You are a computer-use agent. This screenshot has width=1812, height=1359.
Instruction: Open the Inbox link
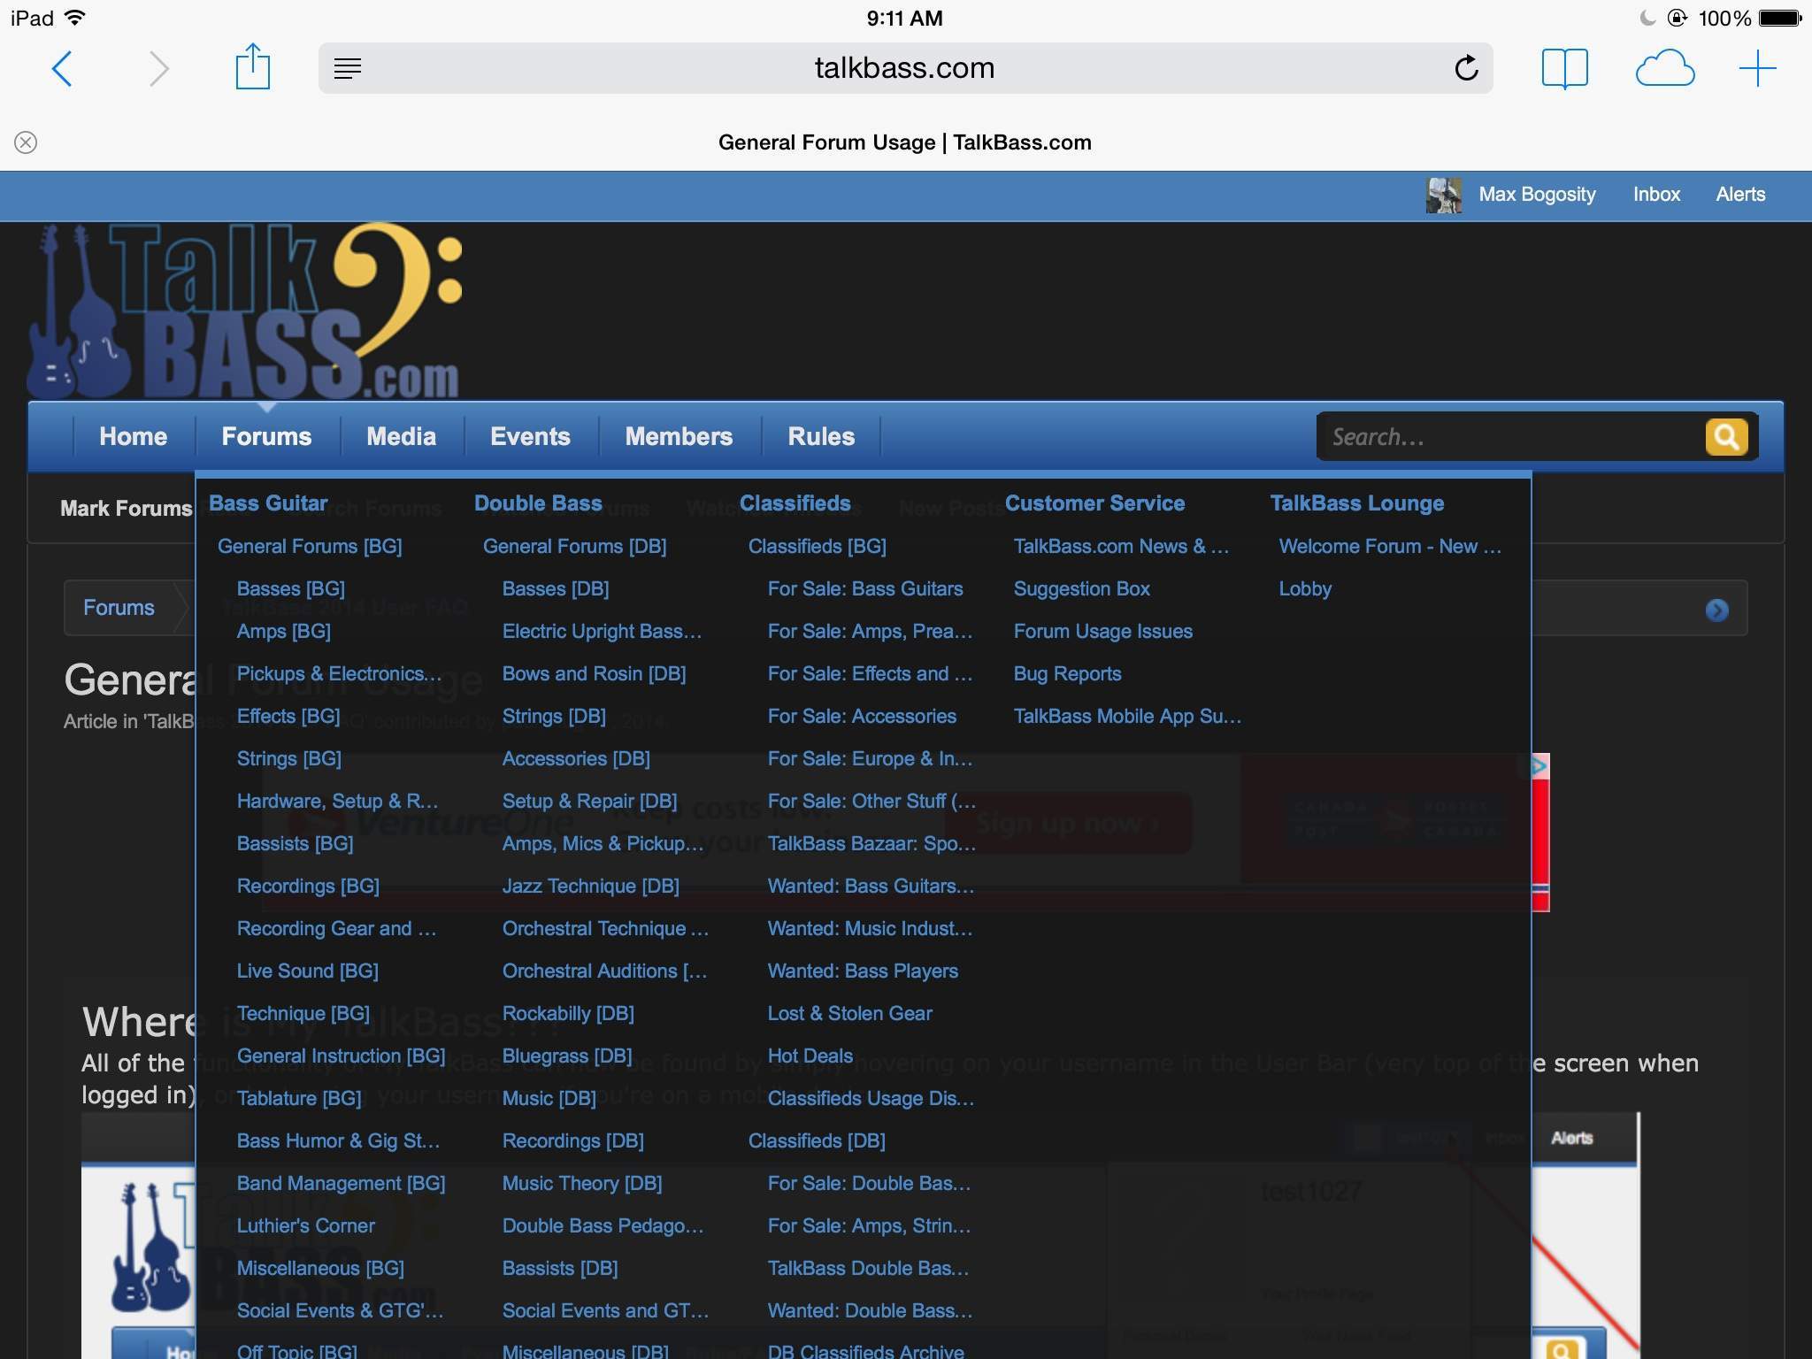pos(1656,195)
